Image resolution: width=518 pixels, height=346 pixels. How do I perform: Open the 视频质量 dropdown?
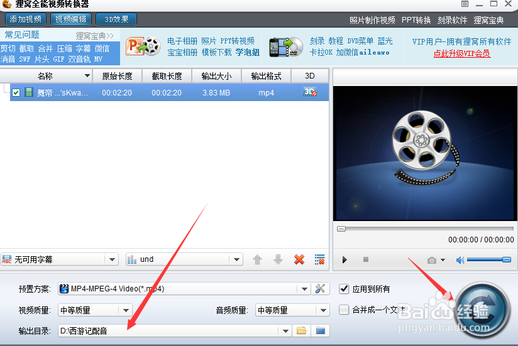point(126,310)
